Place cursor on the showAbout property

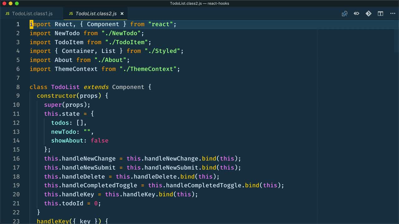coord(67,140)
